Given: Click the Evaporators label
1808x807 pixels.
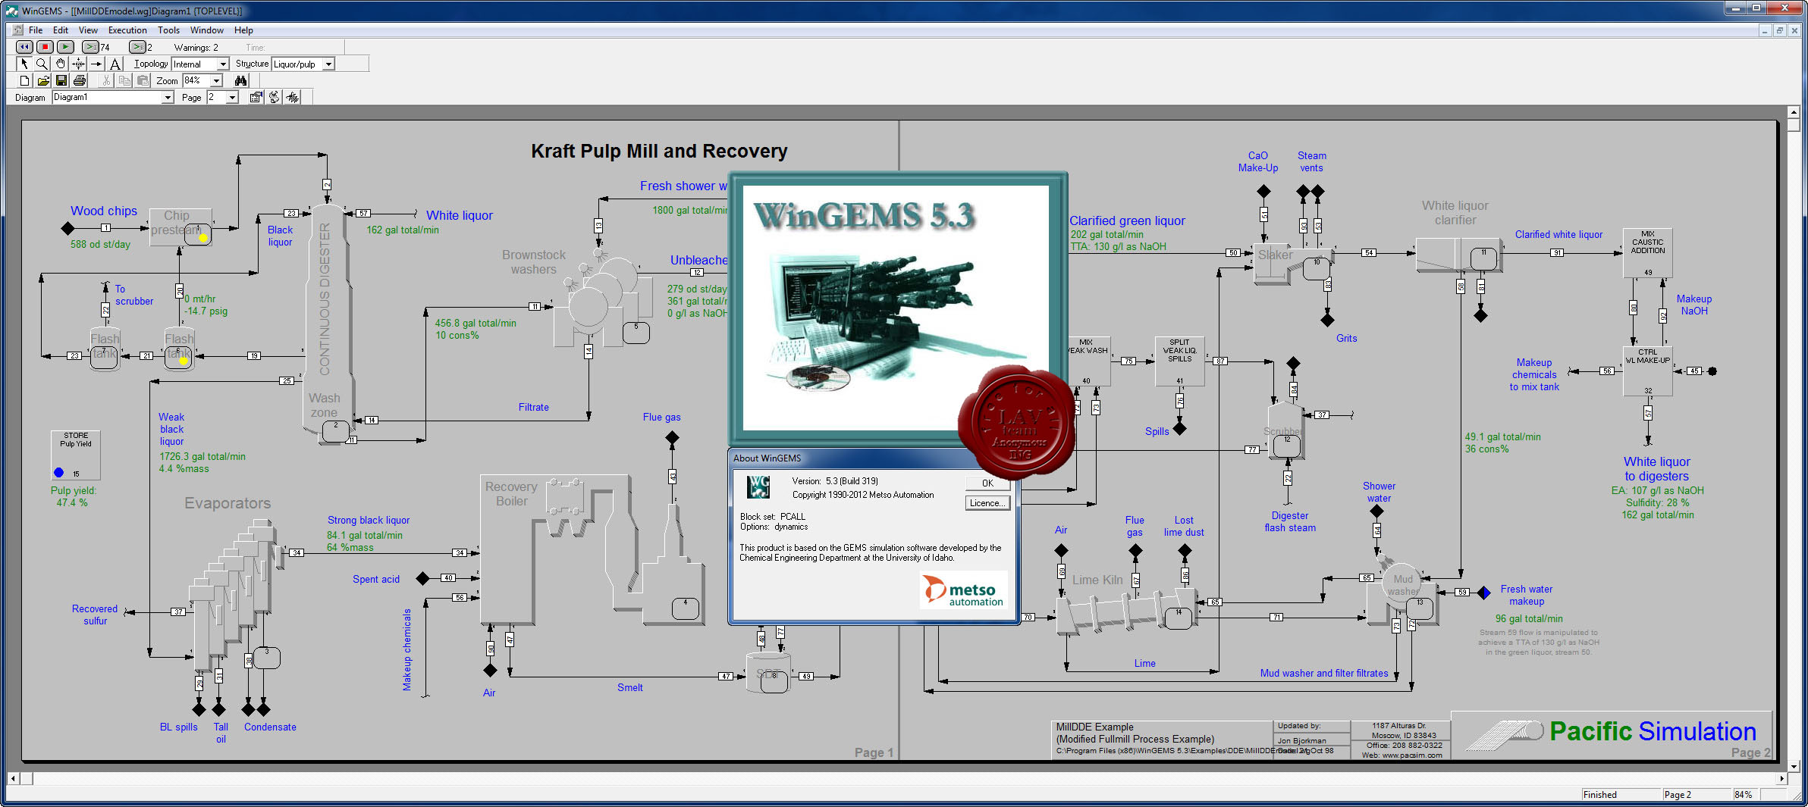Looking at the screenshot, I should 228,503.
